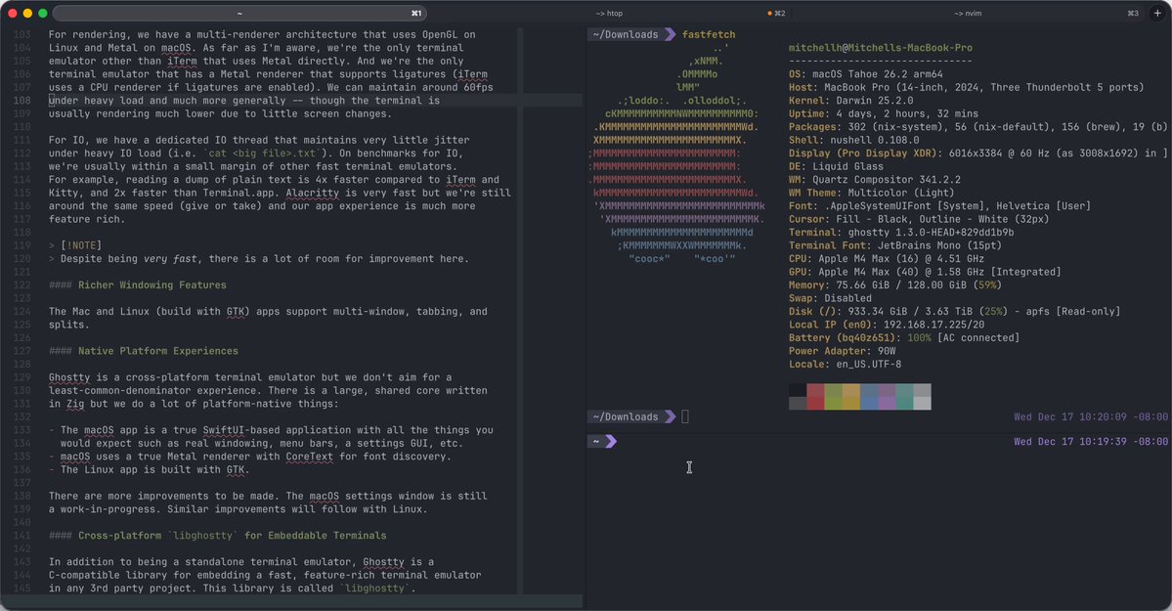The width and height of the screenshot is (1172, 611).
Task: Click 'For IO, we have a dedicated IO thread' line
Action: [259, 140]
